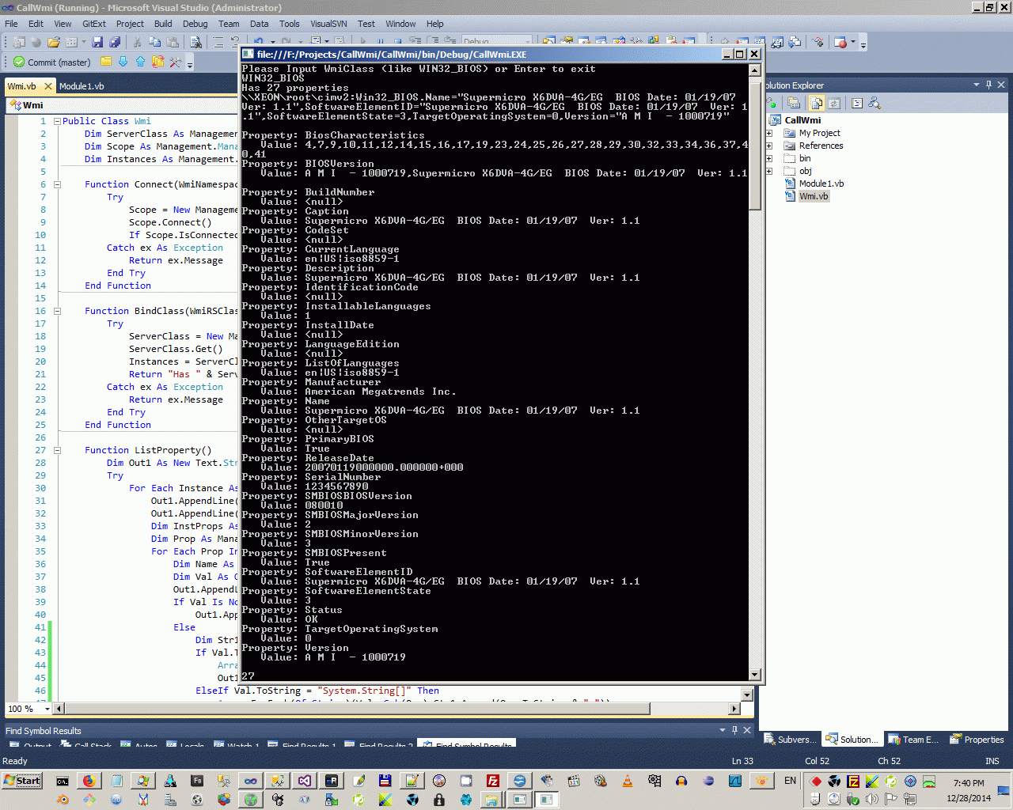Click the Visual Studio icon in the taskbar

pyautogui.click(x=304, y=781)
